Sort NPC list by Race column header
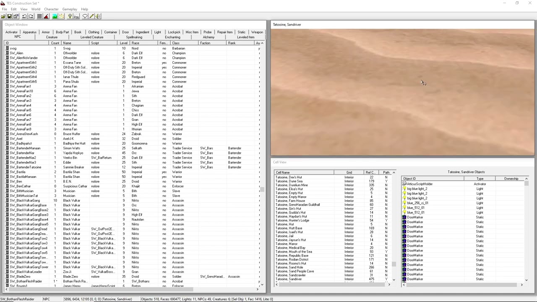537x302 pixels. [x=144, y=43]
